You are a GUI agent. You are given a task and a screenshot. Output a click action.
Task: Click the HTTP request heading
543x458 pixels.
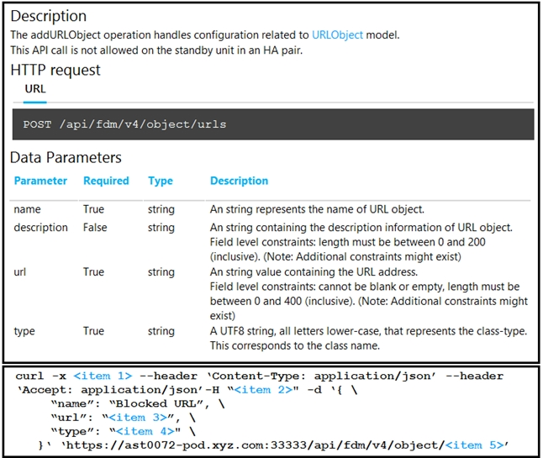click(55, 70)
